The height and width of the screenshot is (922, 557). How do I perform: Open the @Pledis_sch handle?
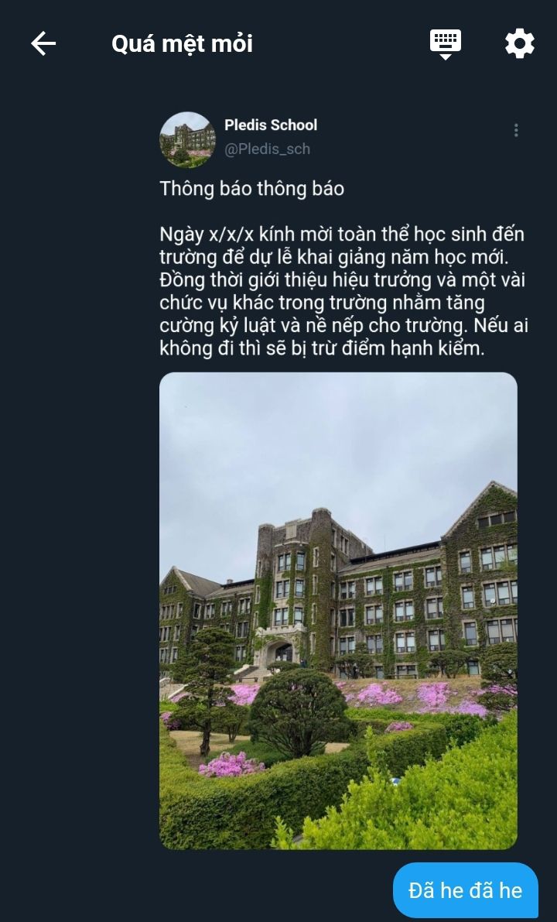267,149
